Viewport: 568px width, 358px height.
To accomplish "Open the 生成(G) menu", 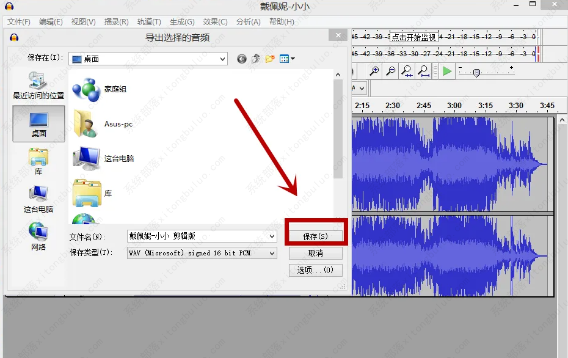I will (x=182, y=22).
